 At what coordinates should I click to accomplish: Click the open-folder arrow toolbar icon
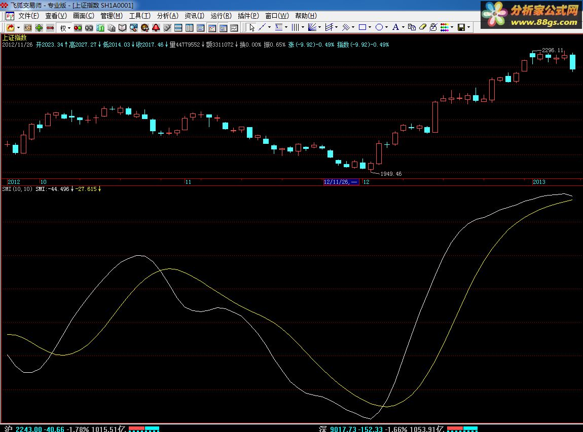tap(11, 27)
